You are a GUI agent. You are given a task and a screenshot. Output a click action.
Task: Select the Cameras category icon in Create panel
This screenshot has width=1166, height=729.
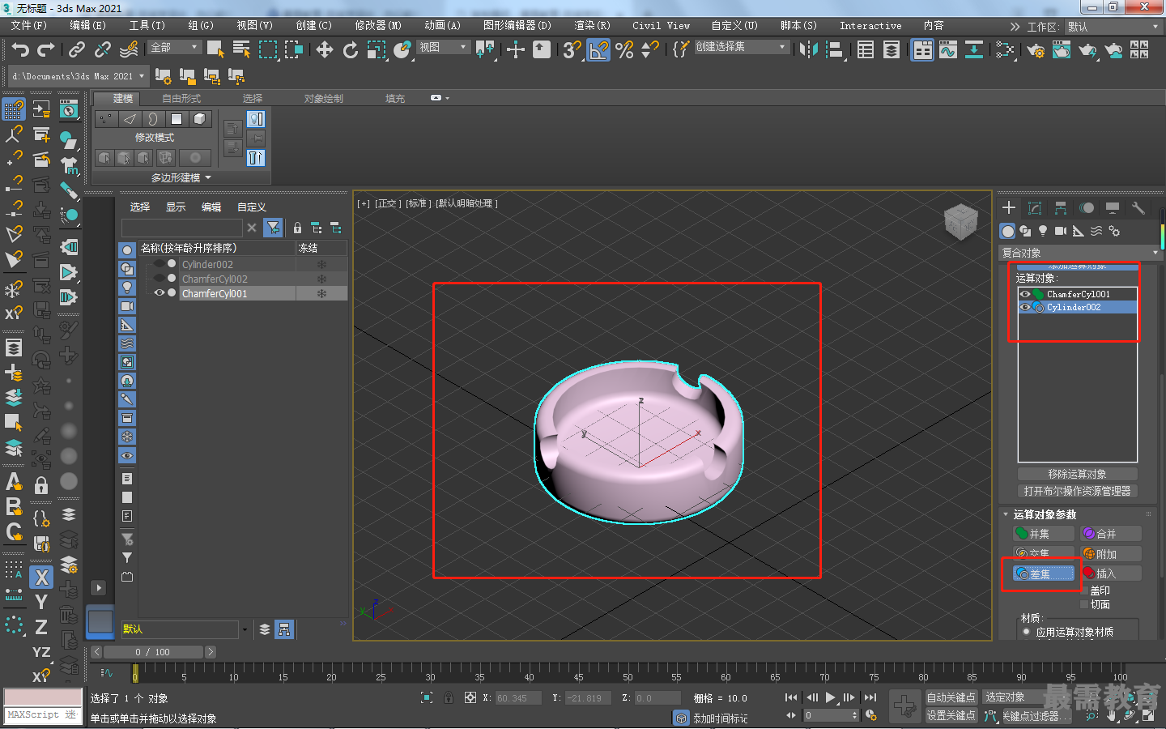coord(1061,232)
